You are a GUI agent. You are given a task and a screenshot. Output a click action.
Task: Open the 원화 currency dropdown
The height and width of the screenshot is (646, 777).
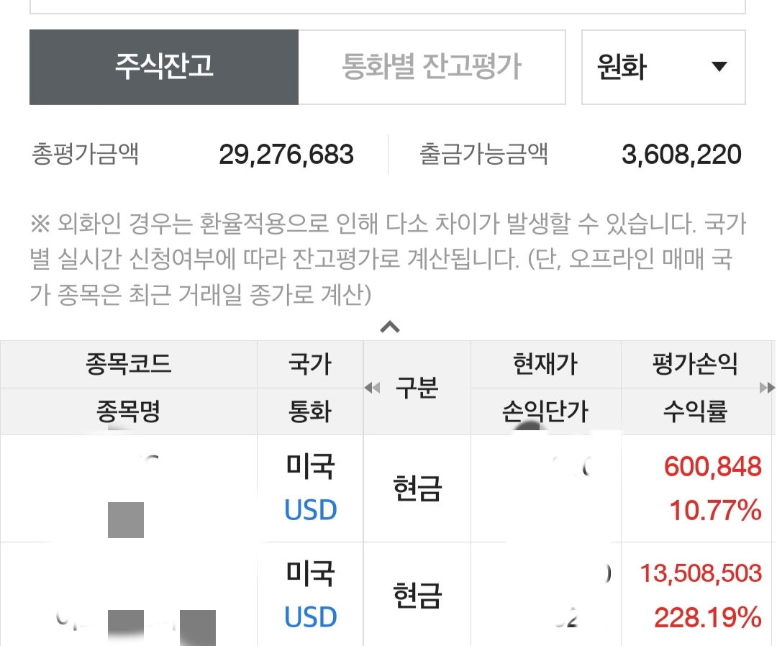pos(663,67)
